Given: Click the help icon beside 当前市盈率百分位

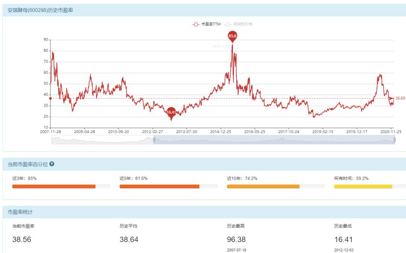Looking at the screenshot, I should tap(52, 164).
